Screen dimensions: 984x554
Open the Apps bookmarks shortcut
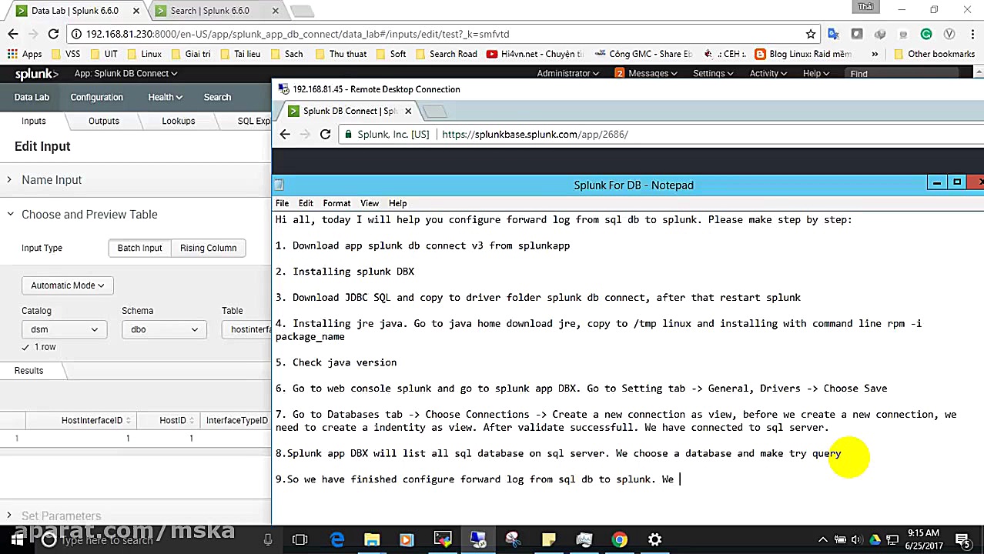tap(25, 54)
